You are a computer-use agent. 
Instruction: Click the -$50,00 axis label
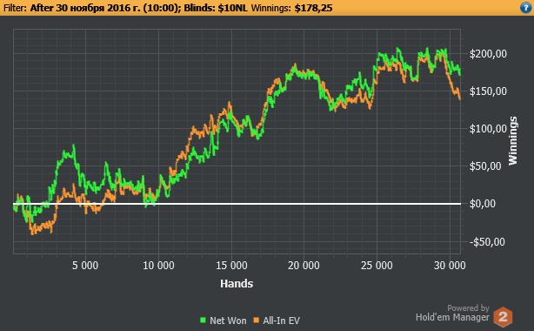click(487, 242)
